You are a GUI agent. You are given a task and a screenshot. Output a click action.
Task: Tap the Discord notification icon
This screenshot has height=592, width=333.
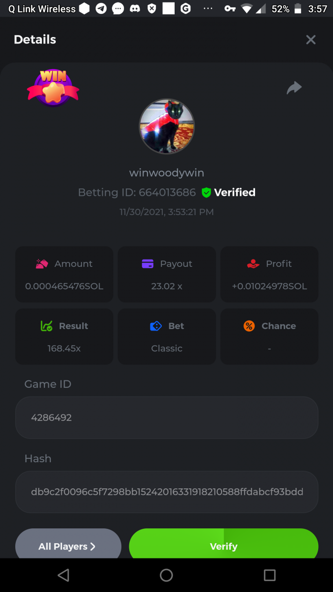coord(134,8)
